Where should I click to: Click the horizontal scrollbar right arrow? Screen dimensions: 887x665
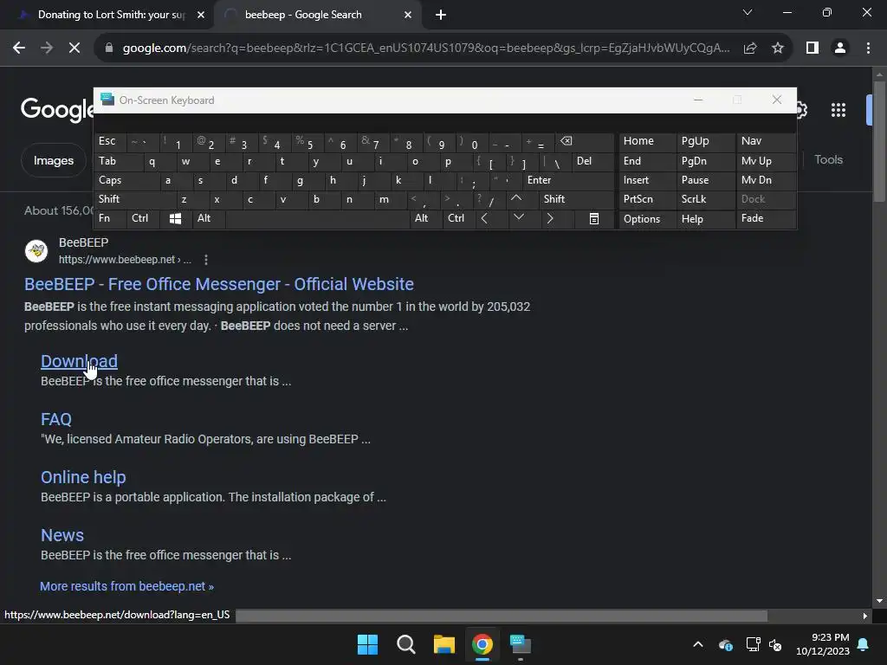click(864, 616)
